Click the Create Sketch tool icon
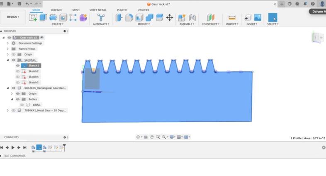Viewport: 326px width, 176px height. [x=33, y=17]
